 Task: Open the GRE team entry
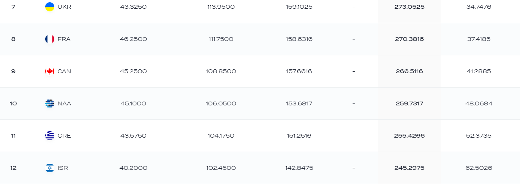64,136
